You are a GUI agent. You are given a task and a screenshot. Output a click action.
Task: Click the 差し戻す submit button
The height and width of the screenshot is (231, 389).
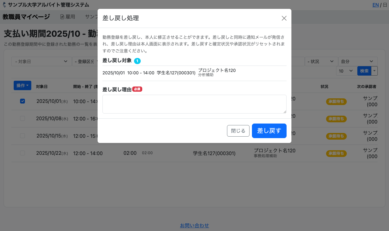(269, 131)
